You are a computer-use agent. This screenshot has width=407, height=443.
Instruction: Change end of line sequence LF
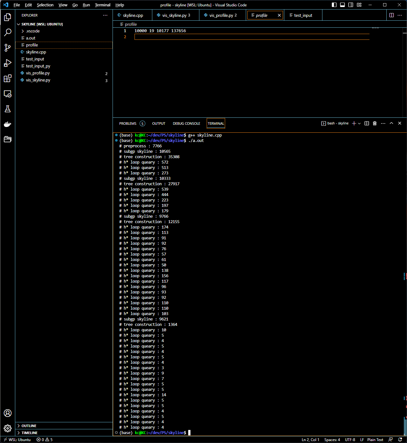pos(362,439)
